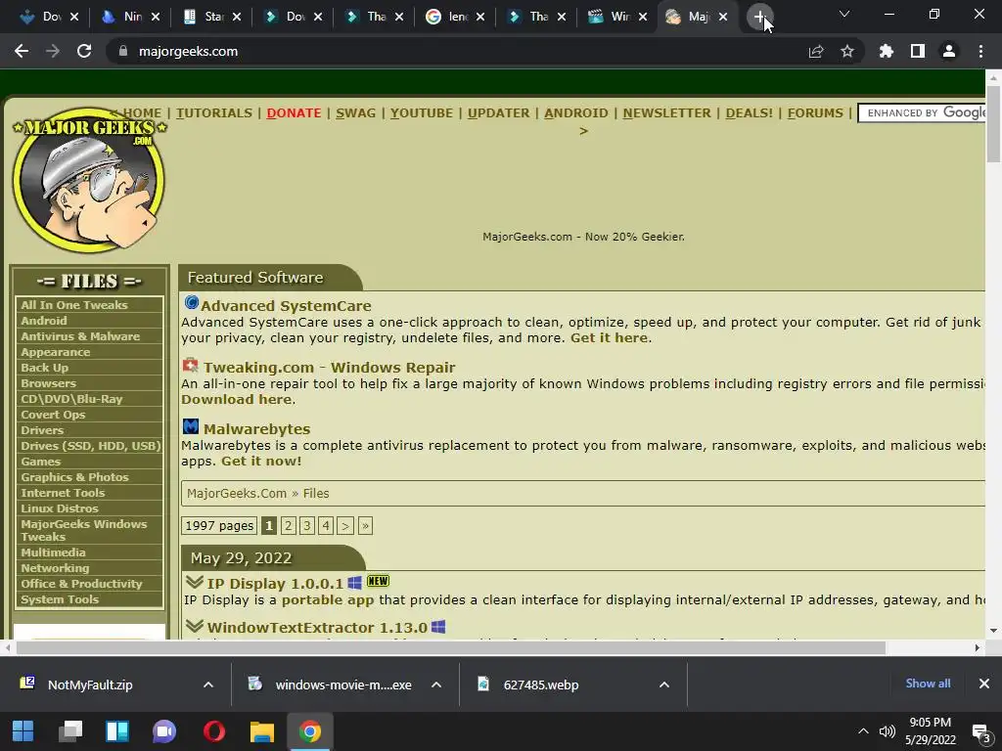Open SWAG in top navigation
Image resolution: width=1002 pixels, height=751 pixels.
coord(355,113)
